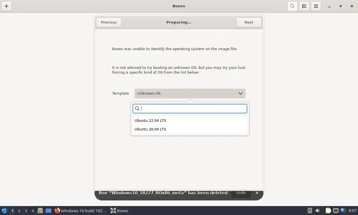Image resolution: width=358 pixels, height=215 pixels.
Task: Open clipboard manager tray icon
Action: [x=328, y=211]
